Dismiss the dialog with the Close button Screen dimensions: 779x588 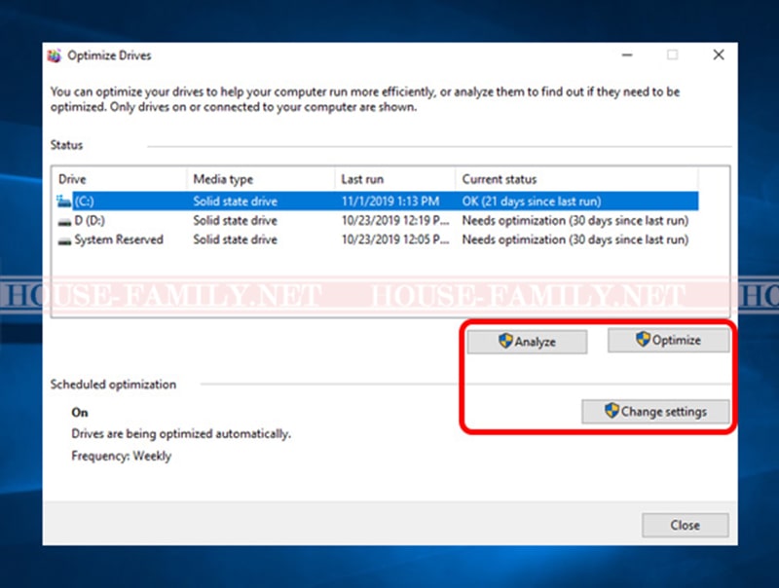pyautogui.click(x=686, y=525)
